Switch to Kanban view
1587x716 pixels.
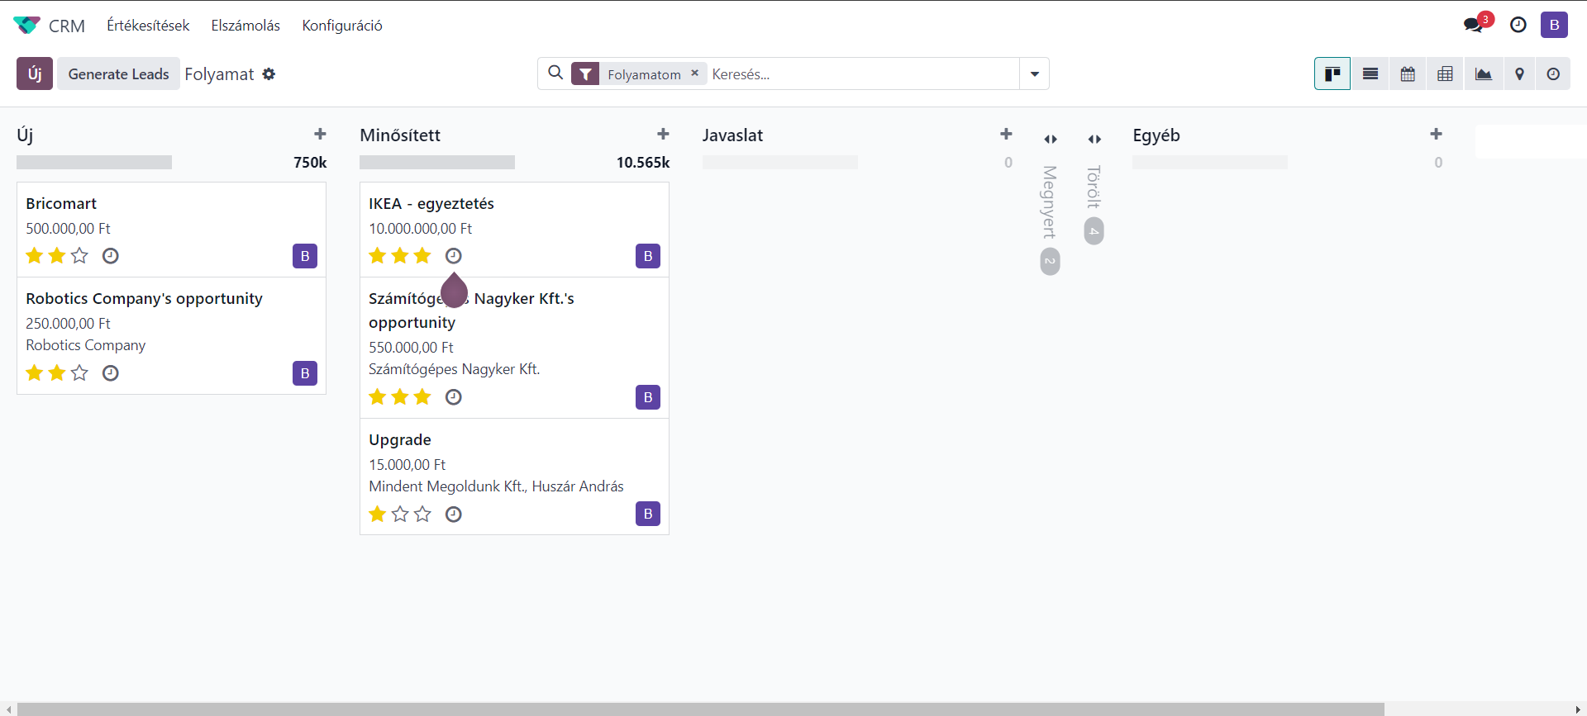click(x=1332, y=73)
